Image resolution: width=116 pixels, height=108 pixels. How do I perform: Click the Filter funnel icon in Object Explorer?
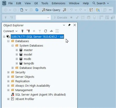click(40, 31)
